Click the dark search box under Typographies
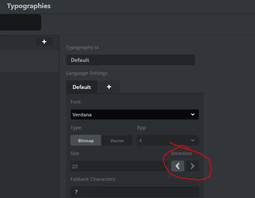Image resolution: width=255 pixels, height=198 pixels. coord(21,22)
